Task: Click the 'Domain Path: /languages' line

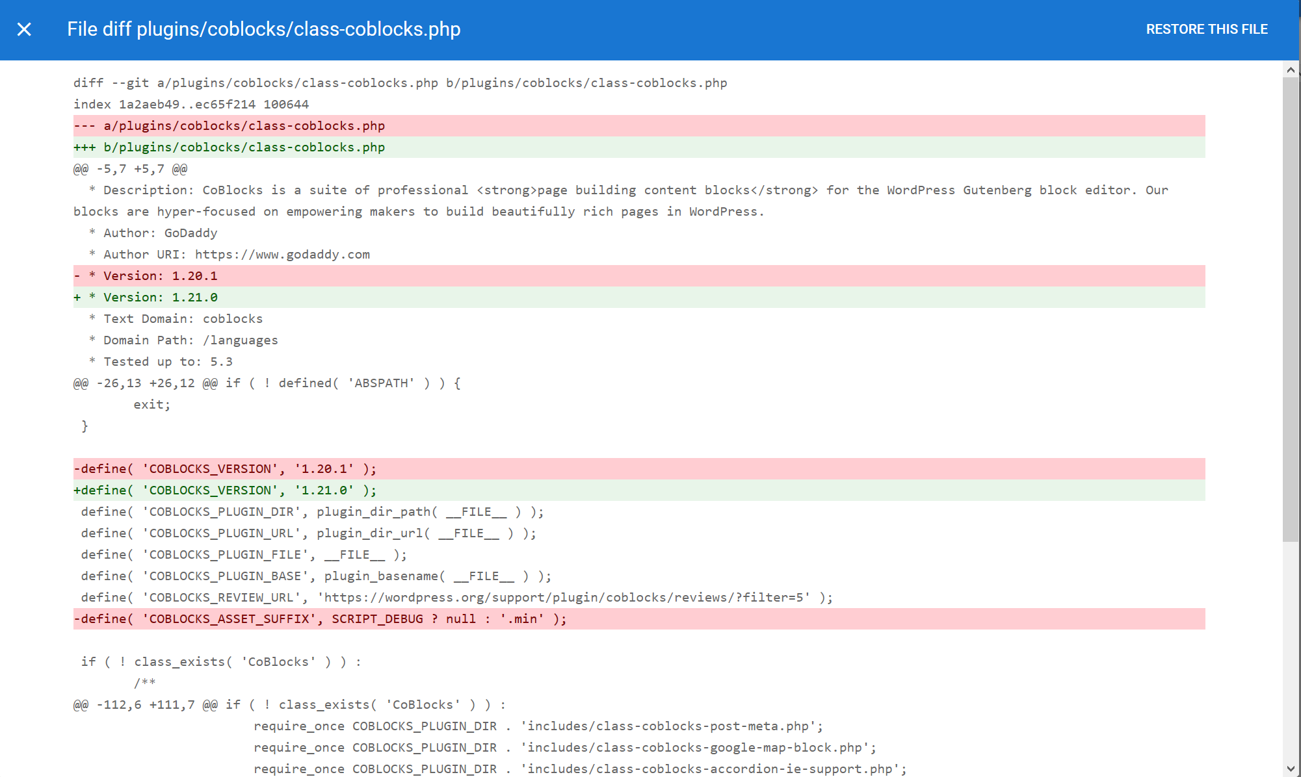Action: (183, 340)
